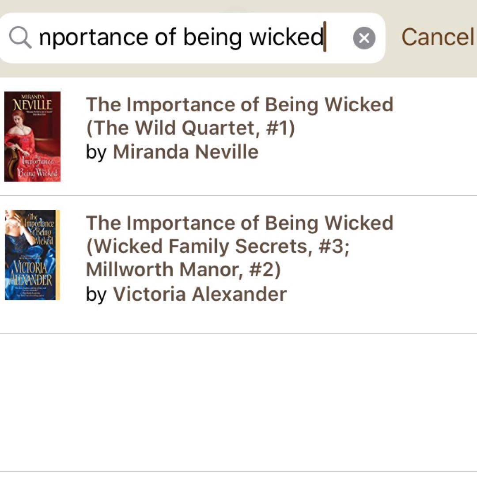Tap the '(The Wild Quartet, #1)' series text
The image size is (477, 477).
click(190, 128)
